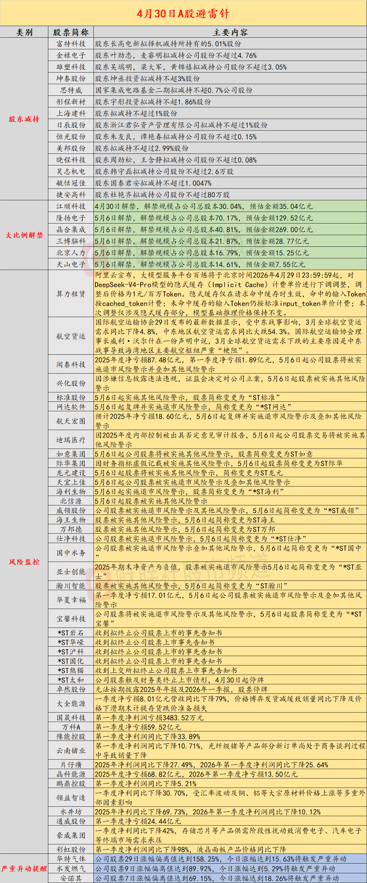
Task: Click the '晶合集成' unlock details row
Action: (230, 230)
